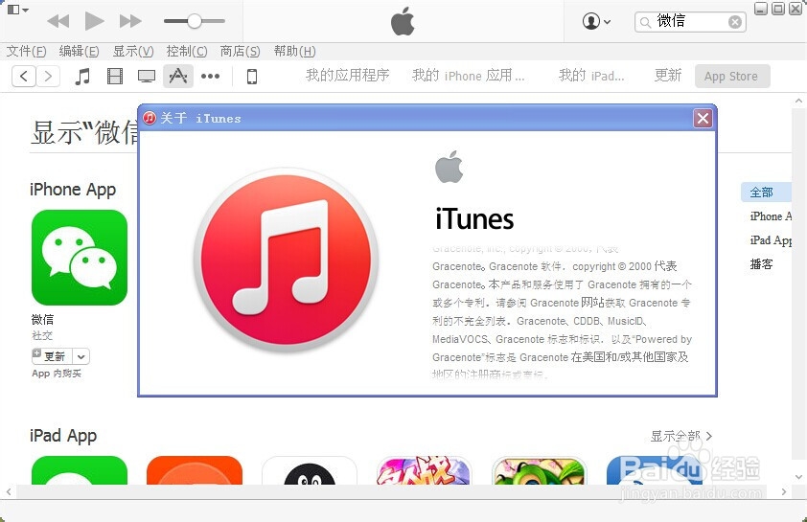Switch to the TV shows icon
Image resolution: width=807 pixels, height=522 pixels.
coord(147,77)
